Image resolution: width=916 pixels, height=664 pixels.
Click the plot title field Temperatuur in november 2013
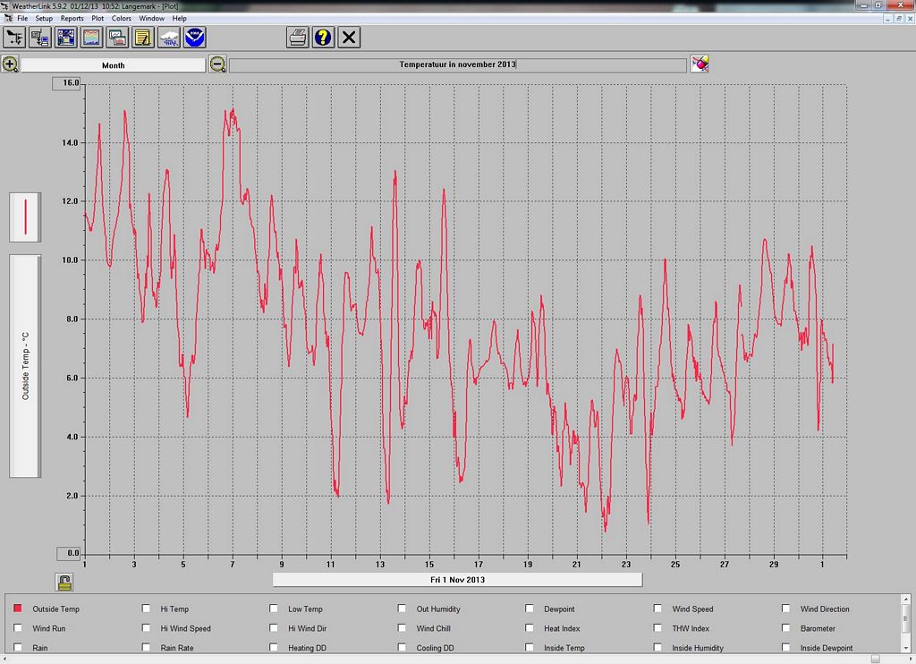(457, 65)
